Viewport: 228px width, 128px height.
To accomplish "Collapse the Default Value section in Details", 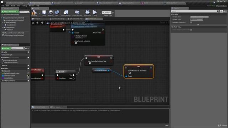I will [172, 27].
